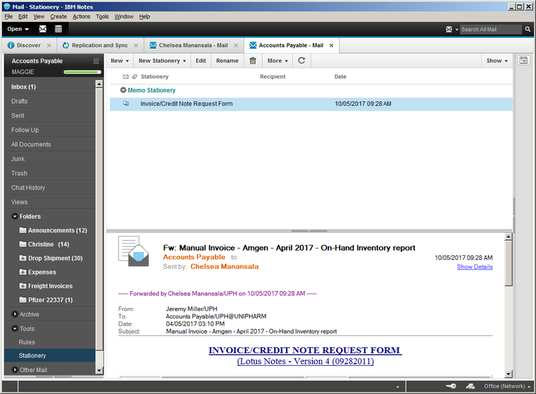Open the Create menu
Screen dimensions: 536x394
[x=58, y=16]
